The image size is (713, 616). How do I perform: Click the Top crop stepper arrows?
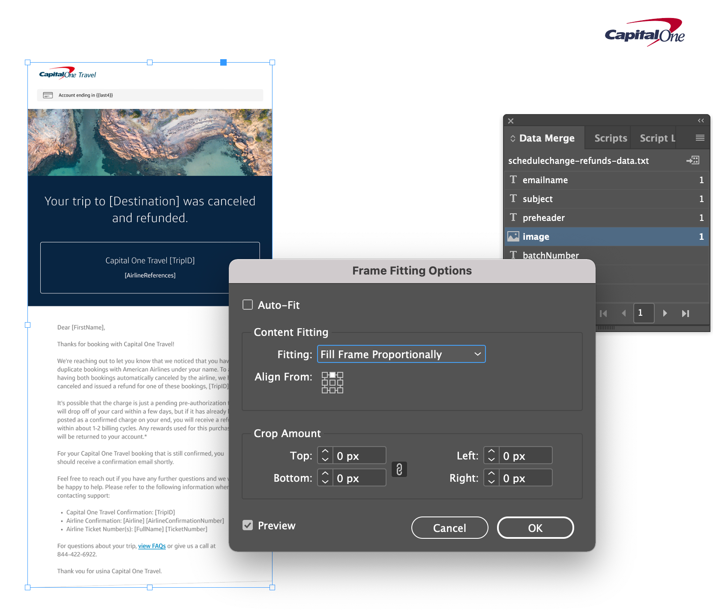coord(325,456)
